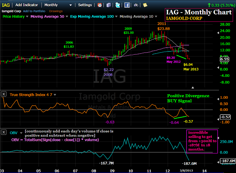Click the binoculars icon in toolbar
The image size is (236, 173).
(x=136, y=5)
